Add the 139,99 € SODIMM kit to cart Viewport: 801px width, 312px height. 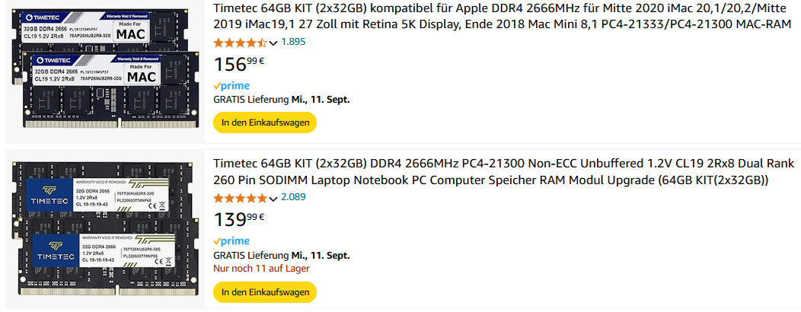(x=264, y=292)
